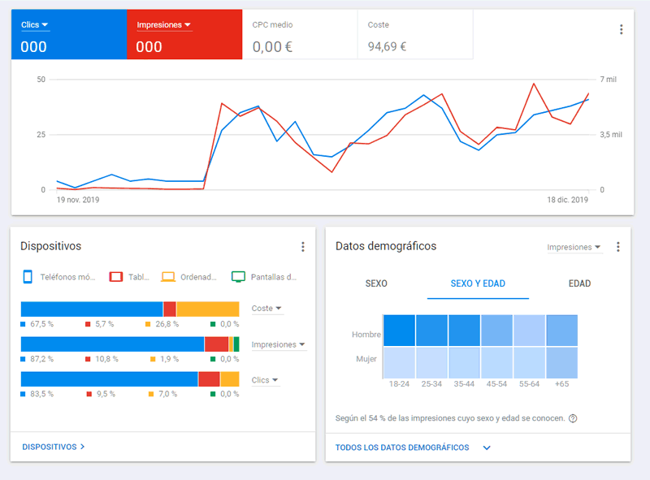The width and height of the screenshot is (650, 480).
Task: Switch to the SEXO Y EDAD tab
Action: [478, 283]
